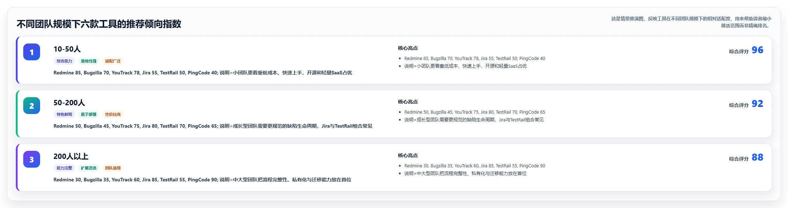Click the bullet 'Redmine 30, Bugzilla 35' scores line
Screen dimensions: 788x208
[475, 166]
